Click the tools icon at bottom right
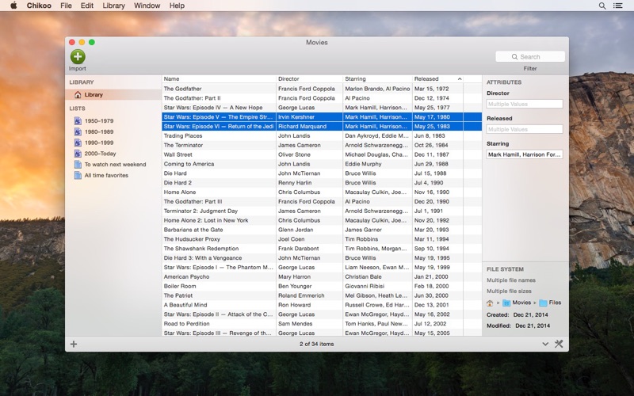 [559, 344]
